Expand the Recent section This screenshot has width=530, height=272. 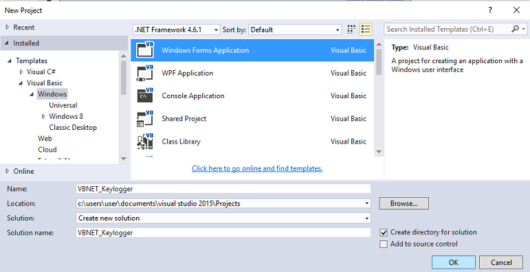[8, 27]
